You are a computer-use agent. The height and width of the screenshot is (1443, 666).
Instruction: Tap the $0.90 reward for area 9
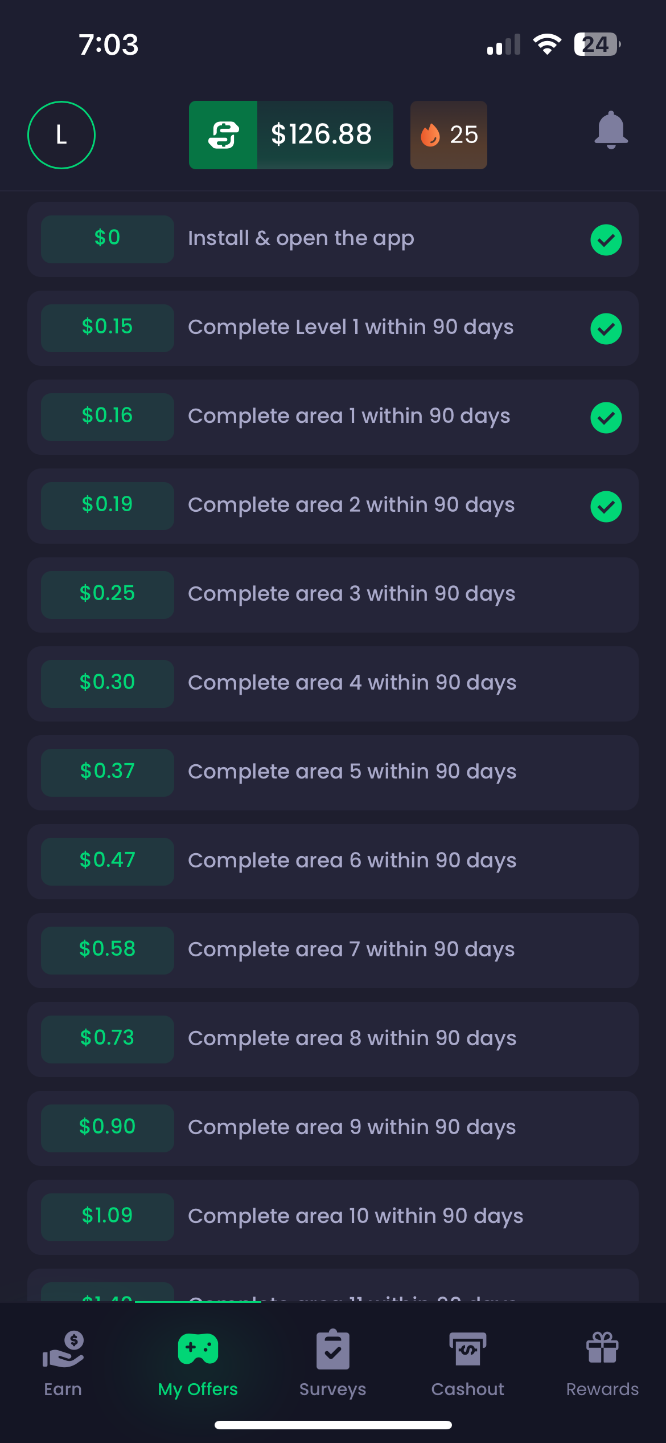point(108,1128)
